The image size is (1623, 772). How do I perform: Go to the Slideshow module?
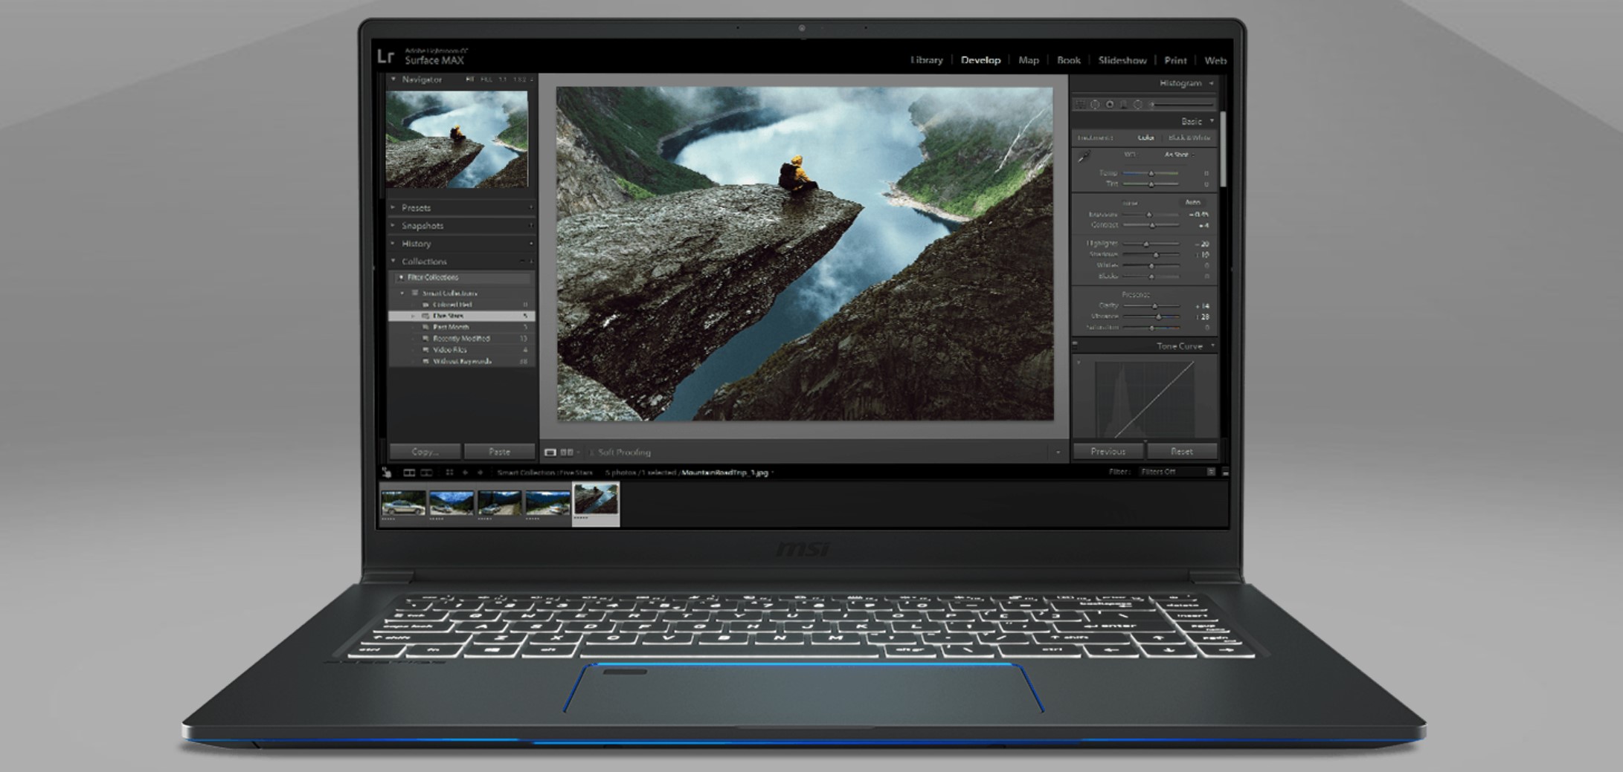1122,60
